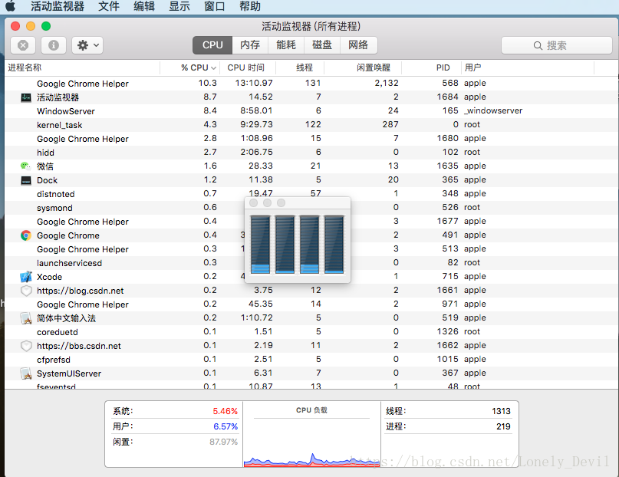This screenshot has height=477, width=619.
Task: Close the floating CPU usage window
Action: (254, 202)
